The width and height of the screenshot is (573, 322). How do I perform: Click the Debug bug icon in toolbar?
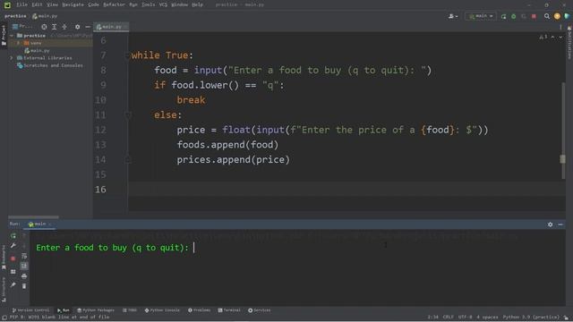pos(513,16)
